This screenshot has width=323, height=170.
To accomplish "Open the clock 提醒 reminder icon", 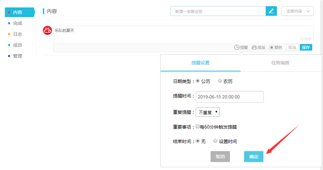I will click(241, 47).
